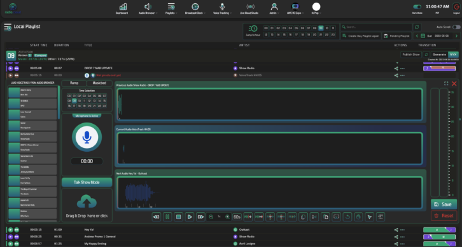Play the My Happy Ending row
This screenshot has width=462, height=247.
(11, 244)
